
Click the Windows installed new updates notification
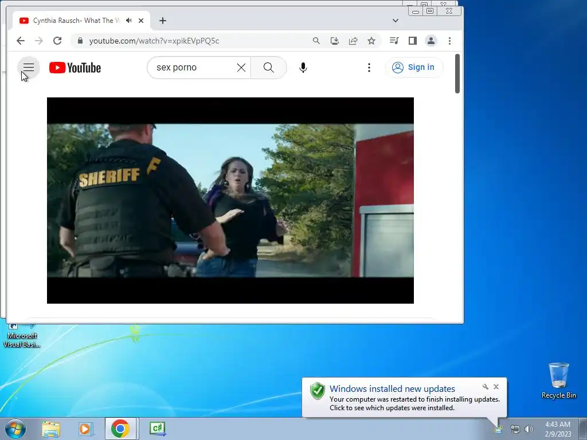[404, 398]
